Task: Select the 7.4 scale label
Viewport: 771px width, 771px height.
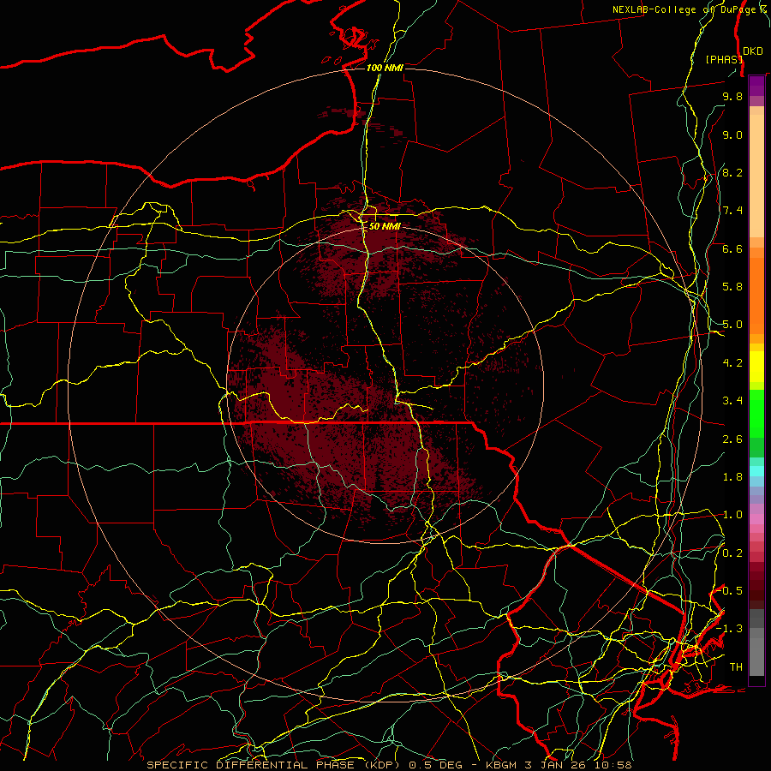Action: pyautogui.click(x=732, y=211)
